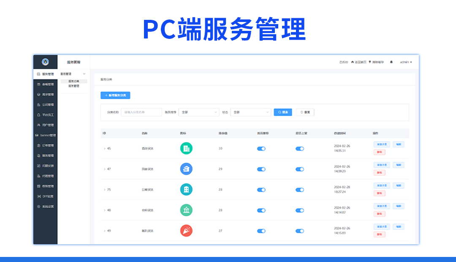456x262 pixels.
Task: Click the home icon in the top bar
Action: point(353,62)
